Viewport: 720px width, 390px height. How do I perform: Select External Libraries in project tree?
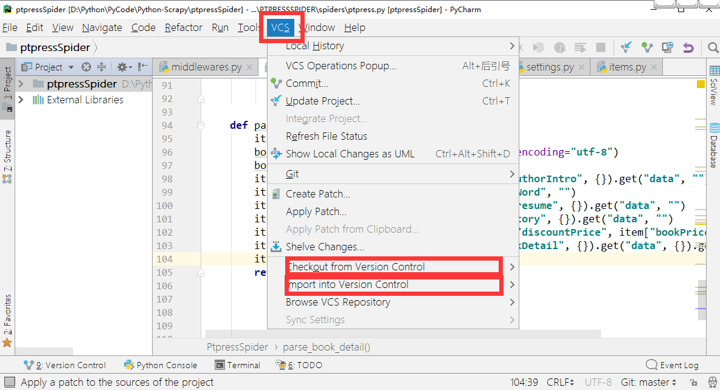coord(85,100)
